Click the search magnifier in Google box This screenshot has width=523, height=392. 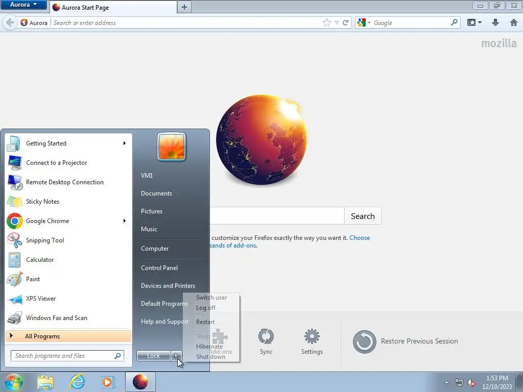click(x=454, y=22)
